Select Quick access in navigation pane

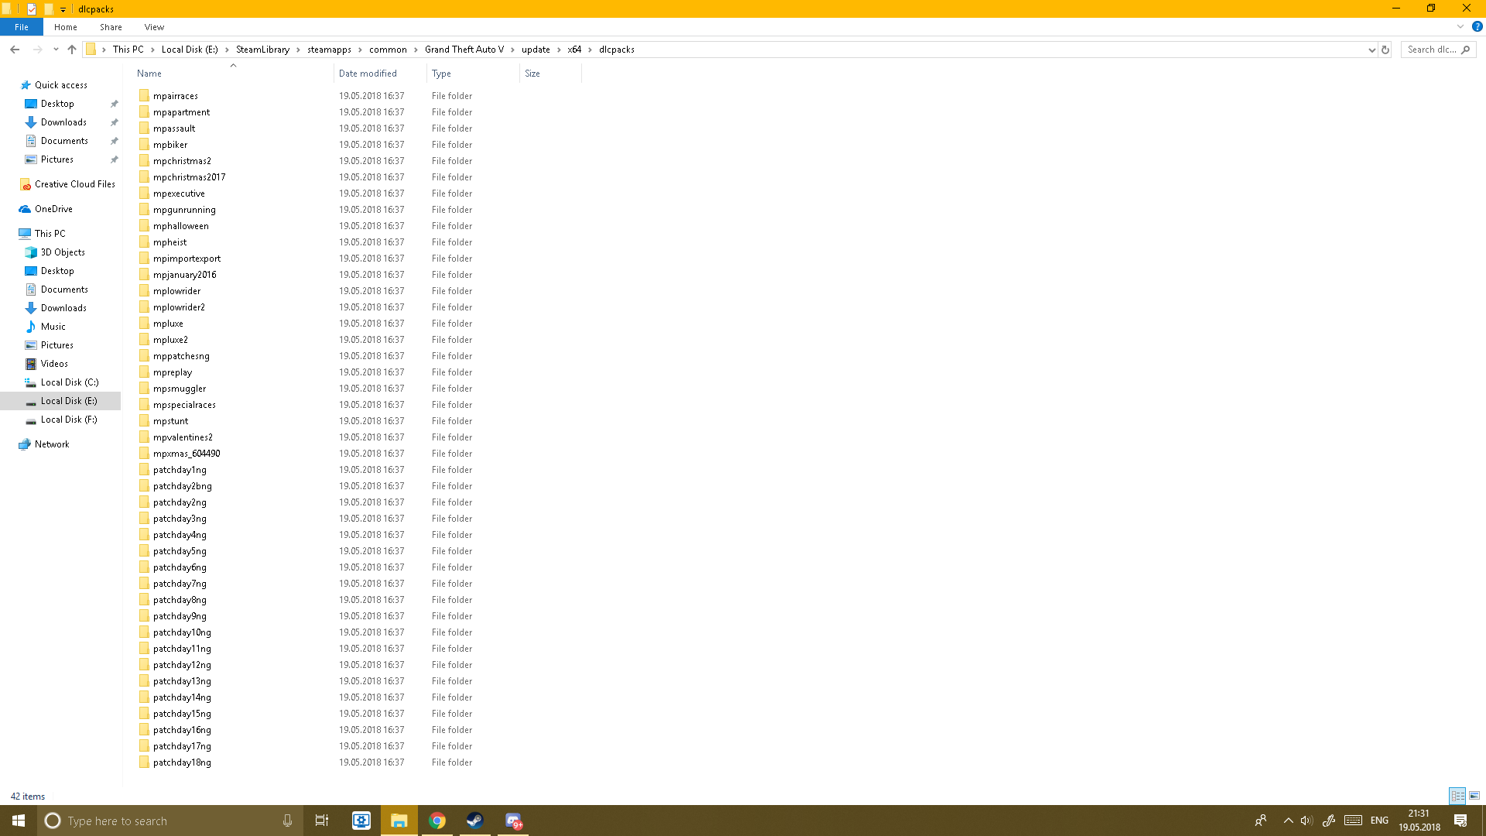coord(60,85)
